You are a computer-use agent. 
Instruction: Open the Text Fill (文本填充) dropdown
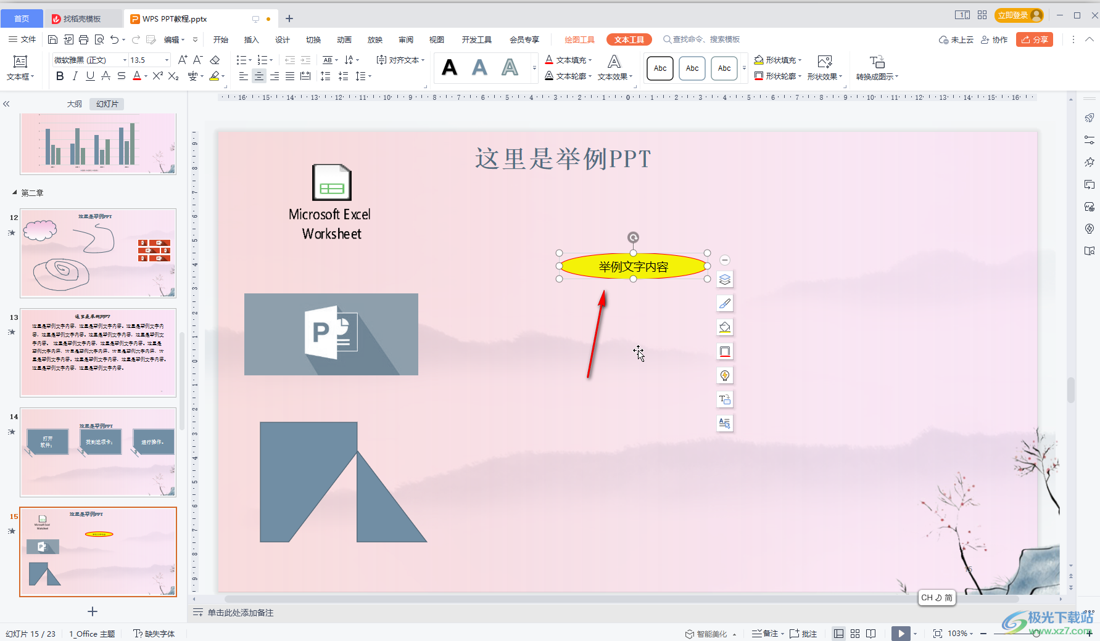point(568,60)
